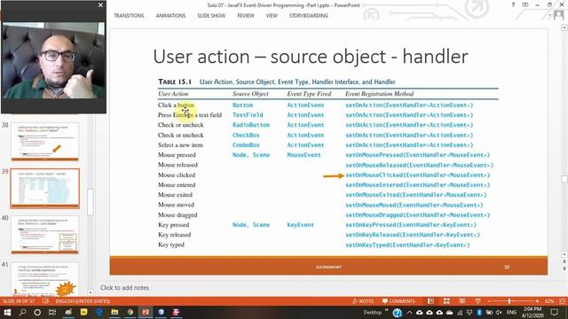568x319 pixels.
Task: Open spell check status icon
Action: tap(45, 301)
